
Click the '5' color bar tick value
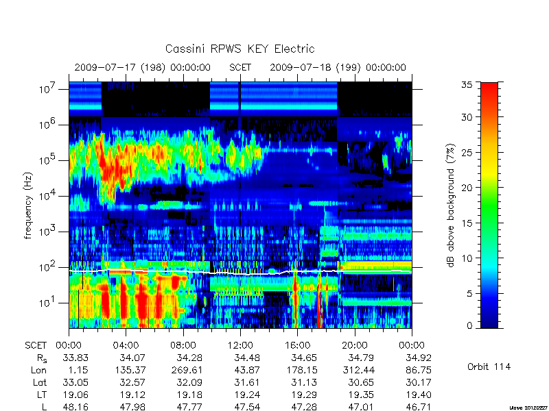[x=469, y=293]
